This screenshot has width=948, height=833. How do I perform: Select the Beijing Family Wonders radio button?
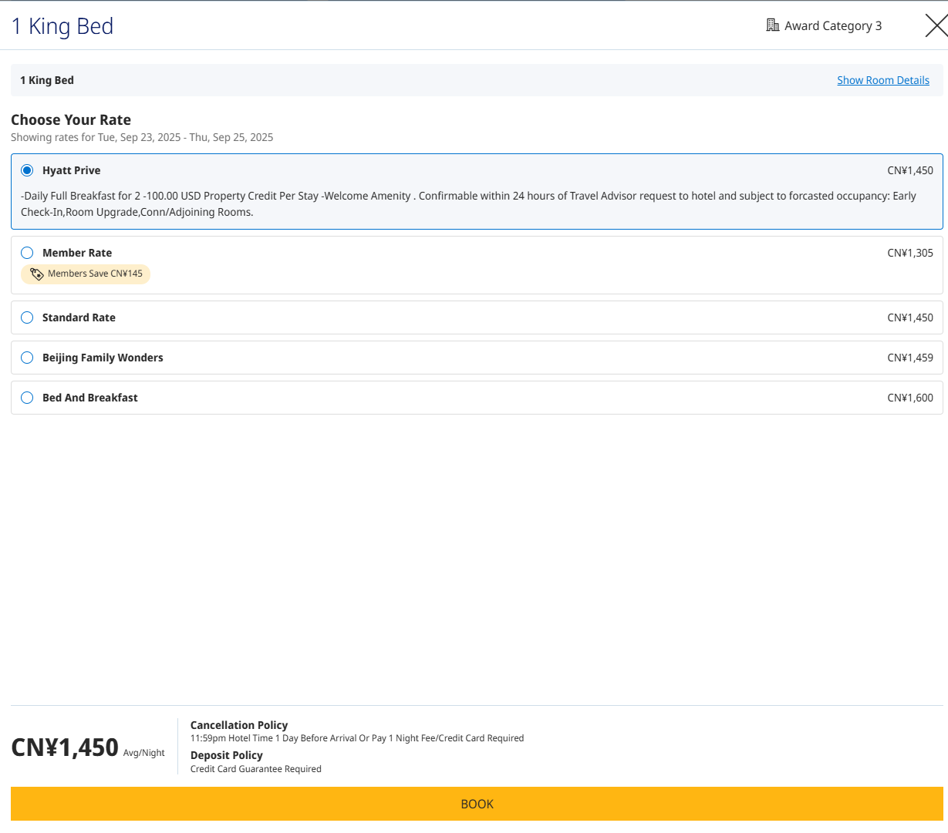pos(27,358)
